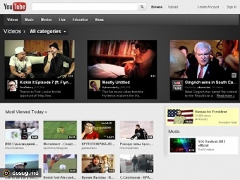The width and height of the screenshot is (240, 180).
Task: Click the YouTube logo
Action: click(x=15, y=7)
